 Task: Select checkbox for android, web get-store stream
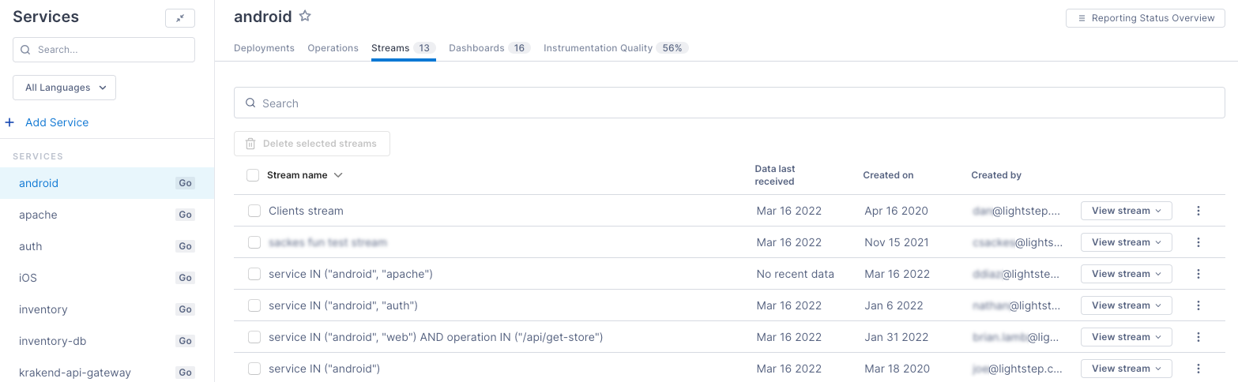coord(254,337)
